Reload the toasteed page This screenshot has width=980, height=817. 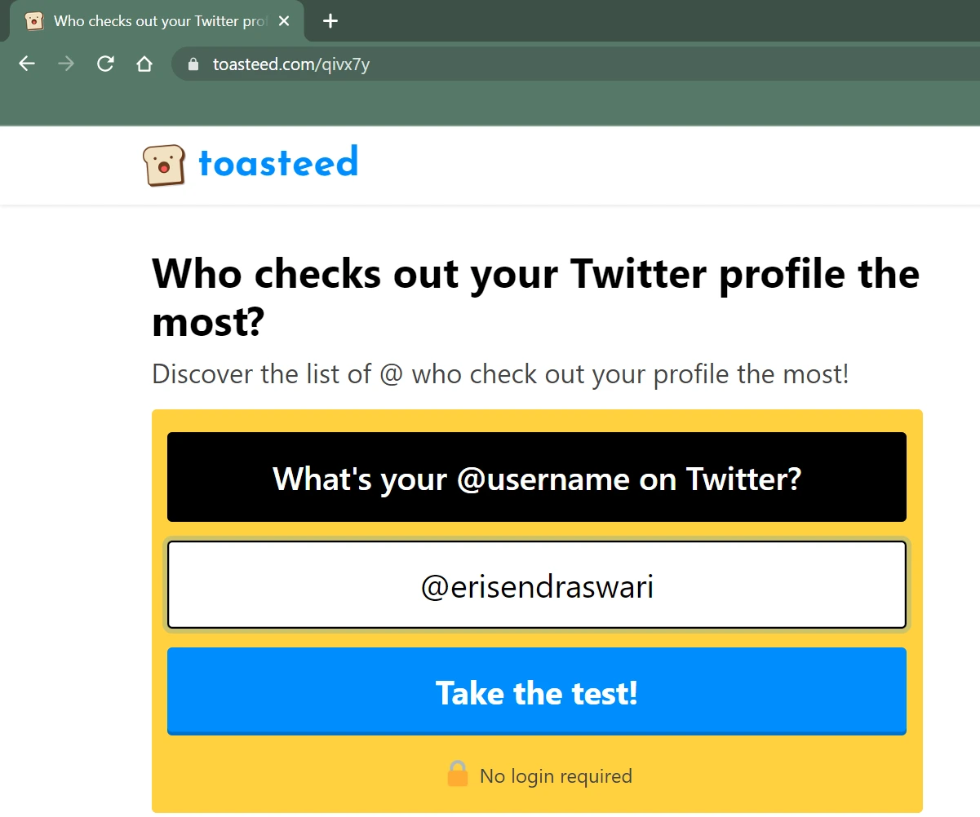tap(105, 64)
